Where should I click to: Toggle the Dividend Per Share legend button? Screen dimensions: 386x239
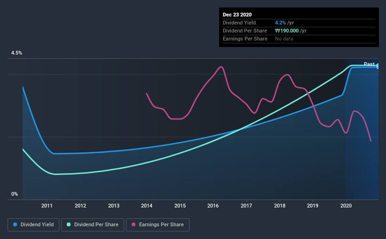point(93,225)
